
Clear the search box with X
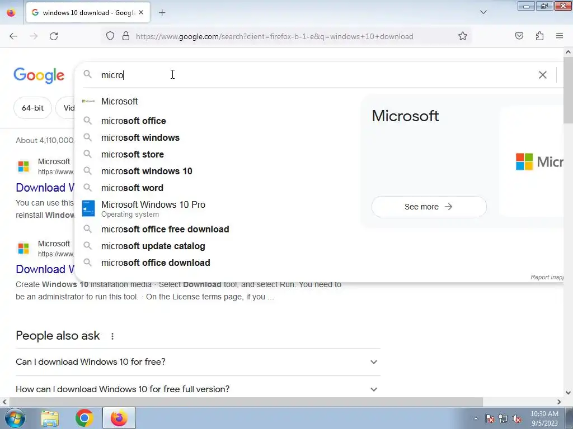[542, 75]
